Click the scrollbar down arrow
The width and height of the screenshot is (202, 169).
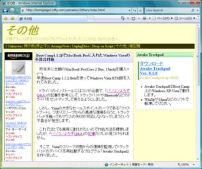(198, 159)
